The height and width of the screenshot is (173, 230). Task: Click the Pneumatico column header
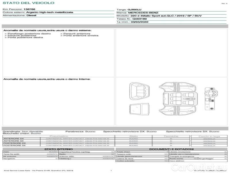pos(59,136)
